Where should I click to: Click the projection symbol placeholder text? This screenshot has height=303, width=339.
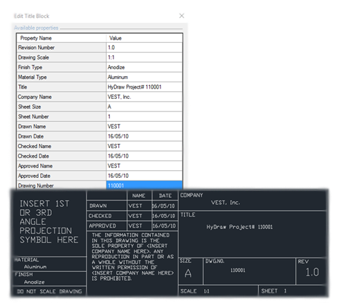49,222
